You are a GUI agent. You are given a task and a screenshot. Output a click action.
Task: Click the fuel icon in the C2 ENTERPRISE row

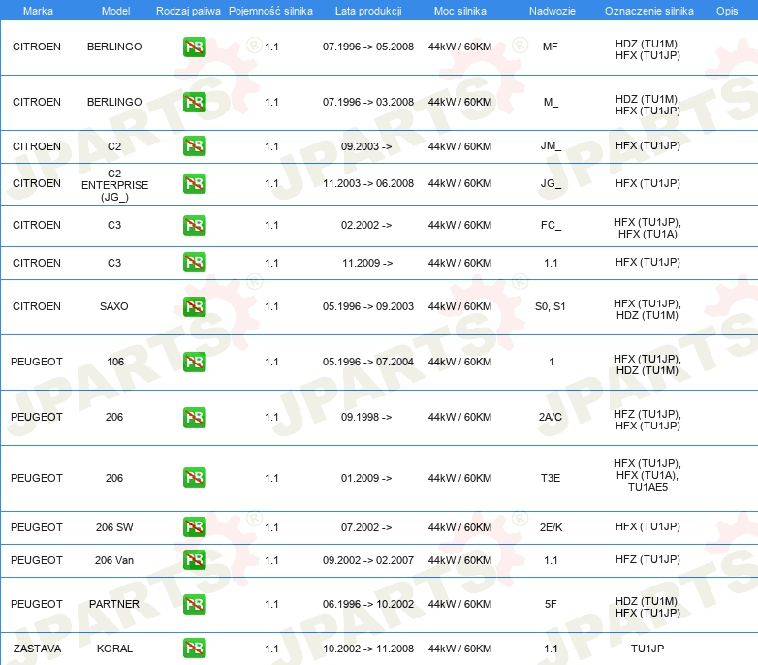pos(195,183)
